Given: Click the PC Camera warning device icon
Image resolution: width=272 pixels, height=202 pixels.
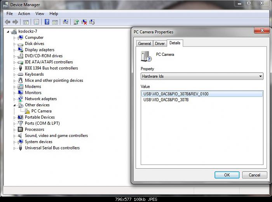Looking at the screenshot, I should point(27,111).
